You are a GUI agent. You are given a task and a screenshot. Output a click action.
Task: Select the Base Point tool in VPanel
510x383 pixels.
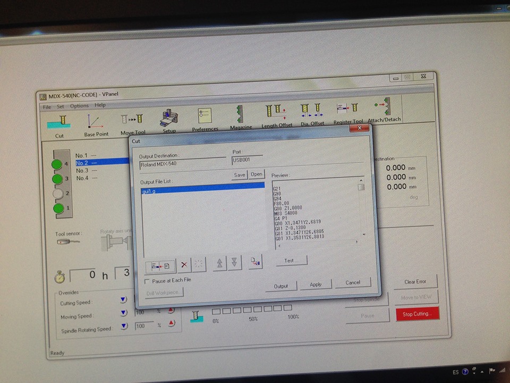(x=96, y=126)
